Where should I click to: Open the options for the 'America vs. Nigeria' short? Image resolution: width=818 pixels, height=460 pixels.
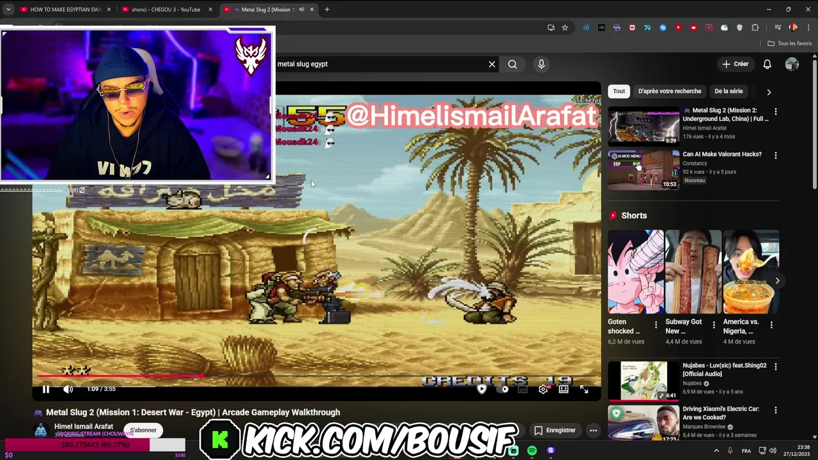(x=771, y=325)
